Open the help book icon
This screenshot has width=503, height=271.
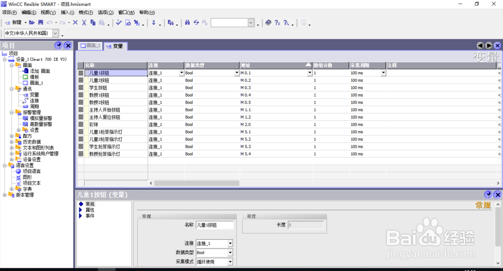tap(269, 23)
